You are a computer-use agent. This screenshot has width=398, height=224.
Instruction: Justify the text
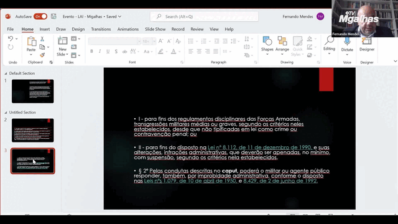pos(216,52)
